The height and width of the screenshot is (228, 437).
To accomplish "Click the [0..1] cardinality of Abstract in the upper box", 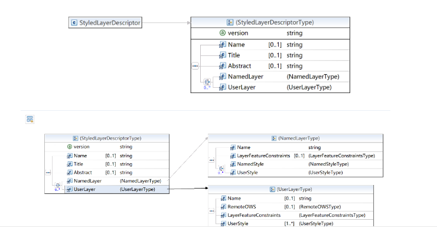I will pos(275,66).
